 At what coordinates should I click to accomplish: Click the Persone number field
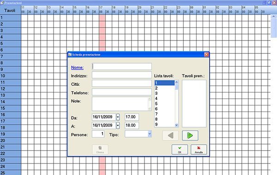click(98, 134)
